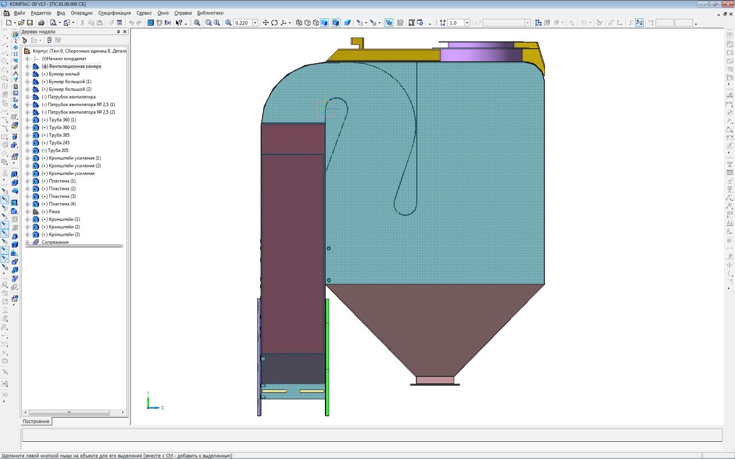Toggle the perspective projection view button

click(x=347, y=23)
